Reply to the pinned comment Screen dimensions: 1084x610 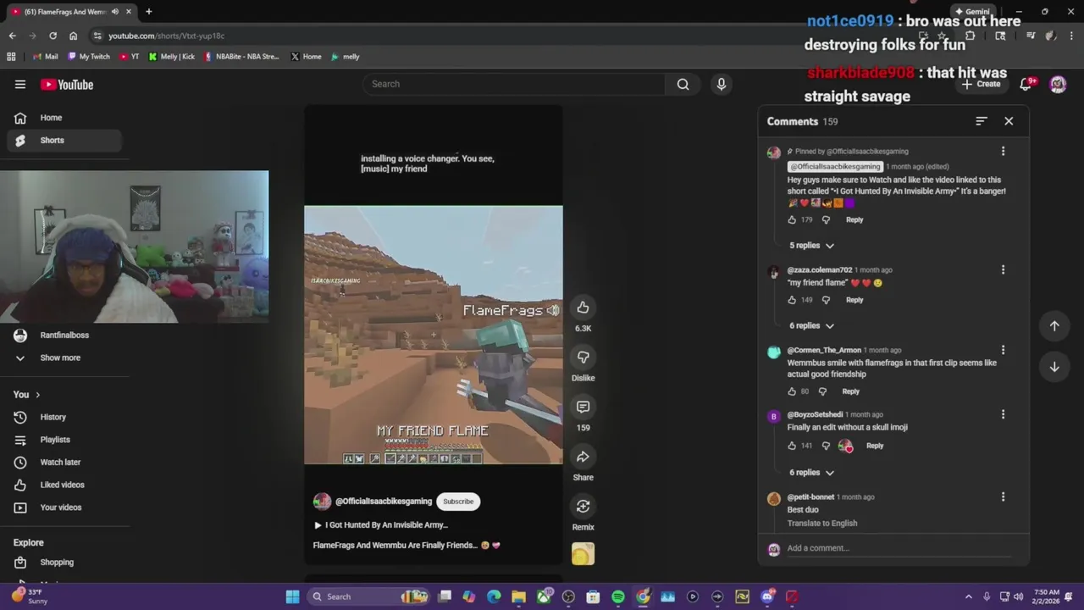(x=854, y=219)
